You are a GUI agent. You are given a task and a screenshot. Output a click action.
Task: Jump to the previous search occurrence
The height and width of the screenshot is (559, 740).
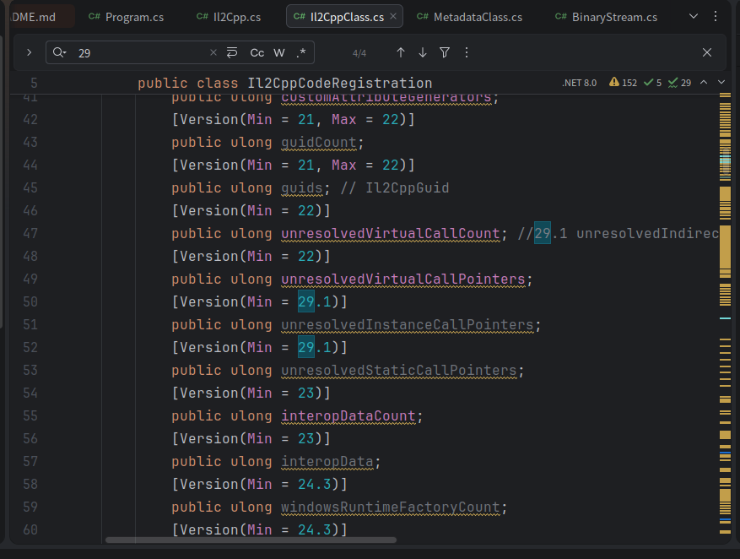click(x=401, y=52)
